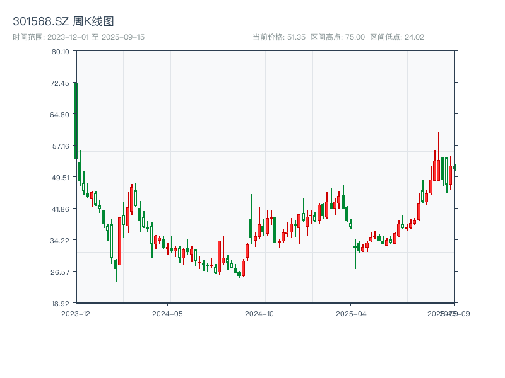This screenshot has width=505, height=378.
Task: Click the chart title 301568.SZ 周K线图
Action: coord(63,21)
